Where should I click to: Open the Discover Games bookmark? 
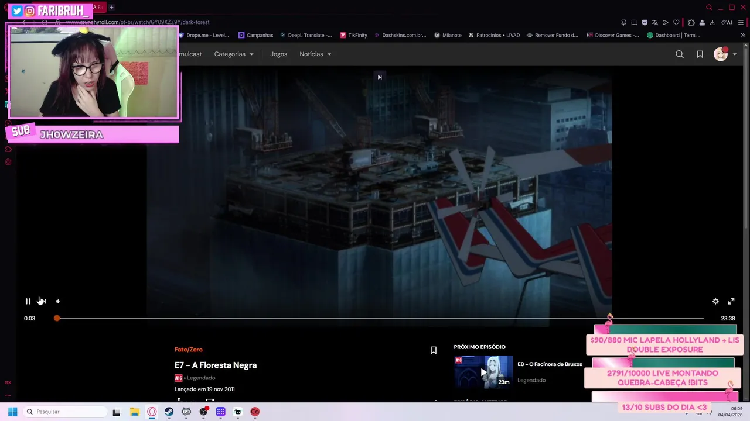pos(612,35)
